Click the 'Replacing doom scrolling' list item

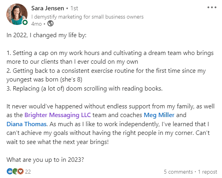point(84,89)
